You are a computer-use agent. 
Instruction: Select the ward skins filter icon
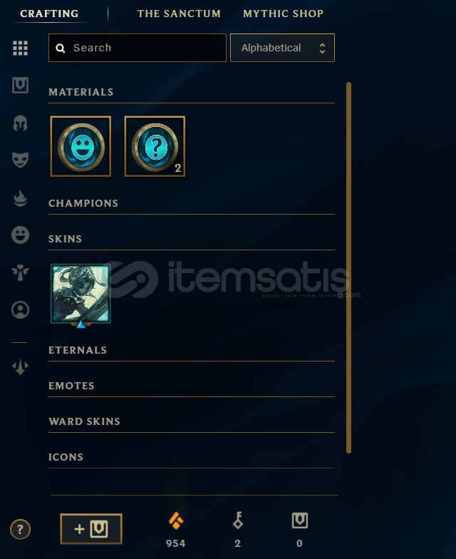[20, 272]
